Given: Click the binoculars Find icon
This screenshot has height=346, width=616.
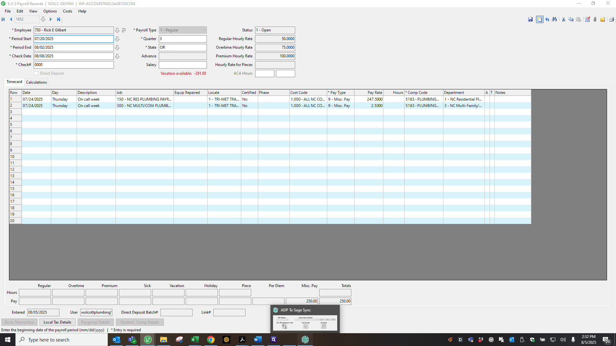Looking at the screenshot, I should click(554, 20).
